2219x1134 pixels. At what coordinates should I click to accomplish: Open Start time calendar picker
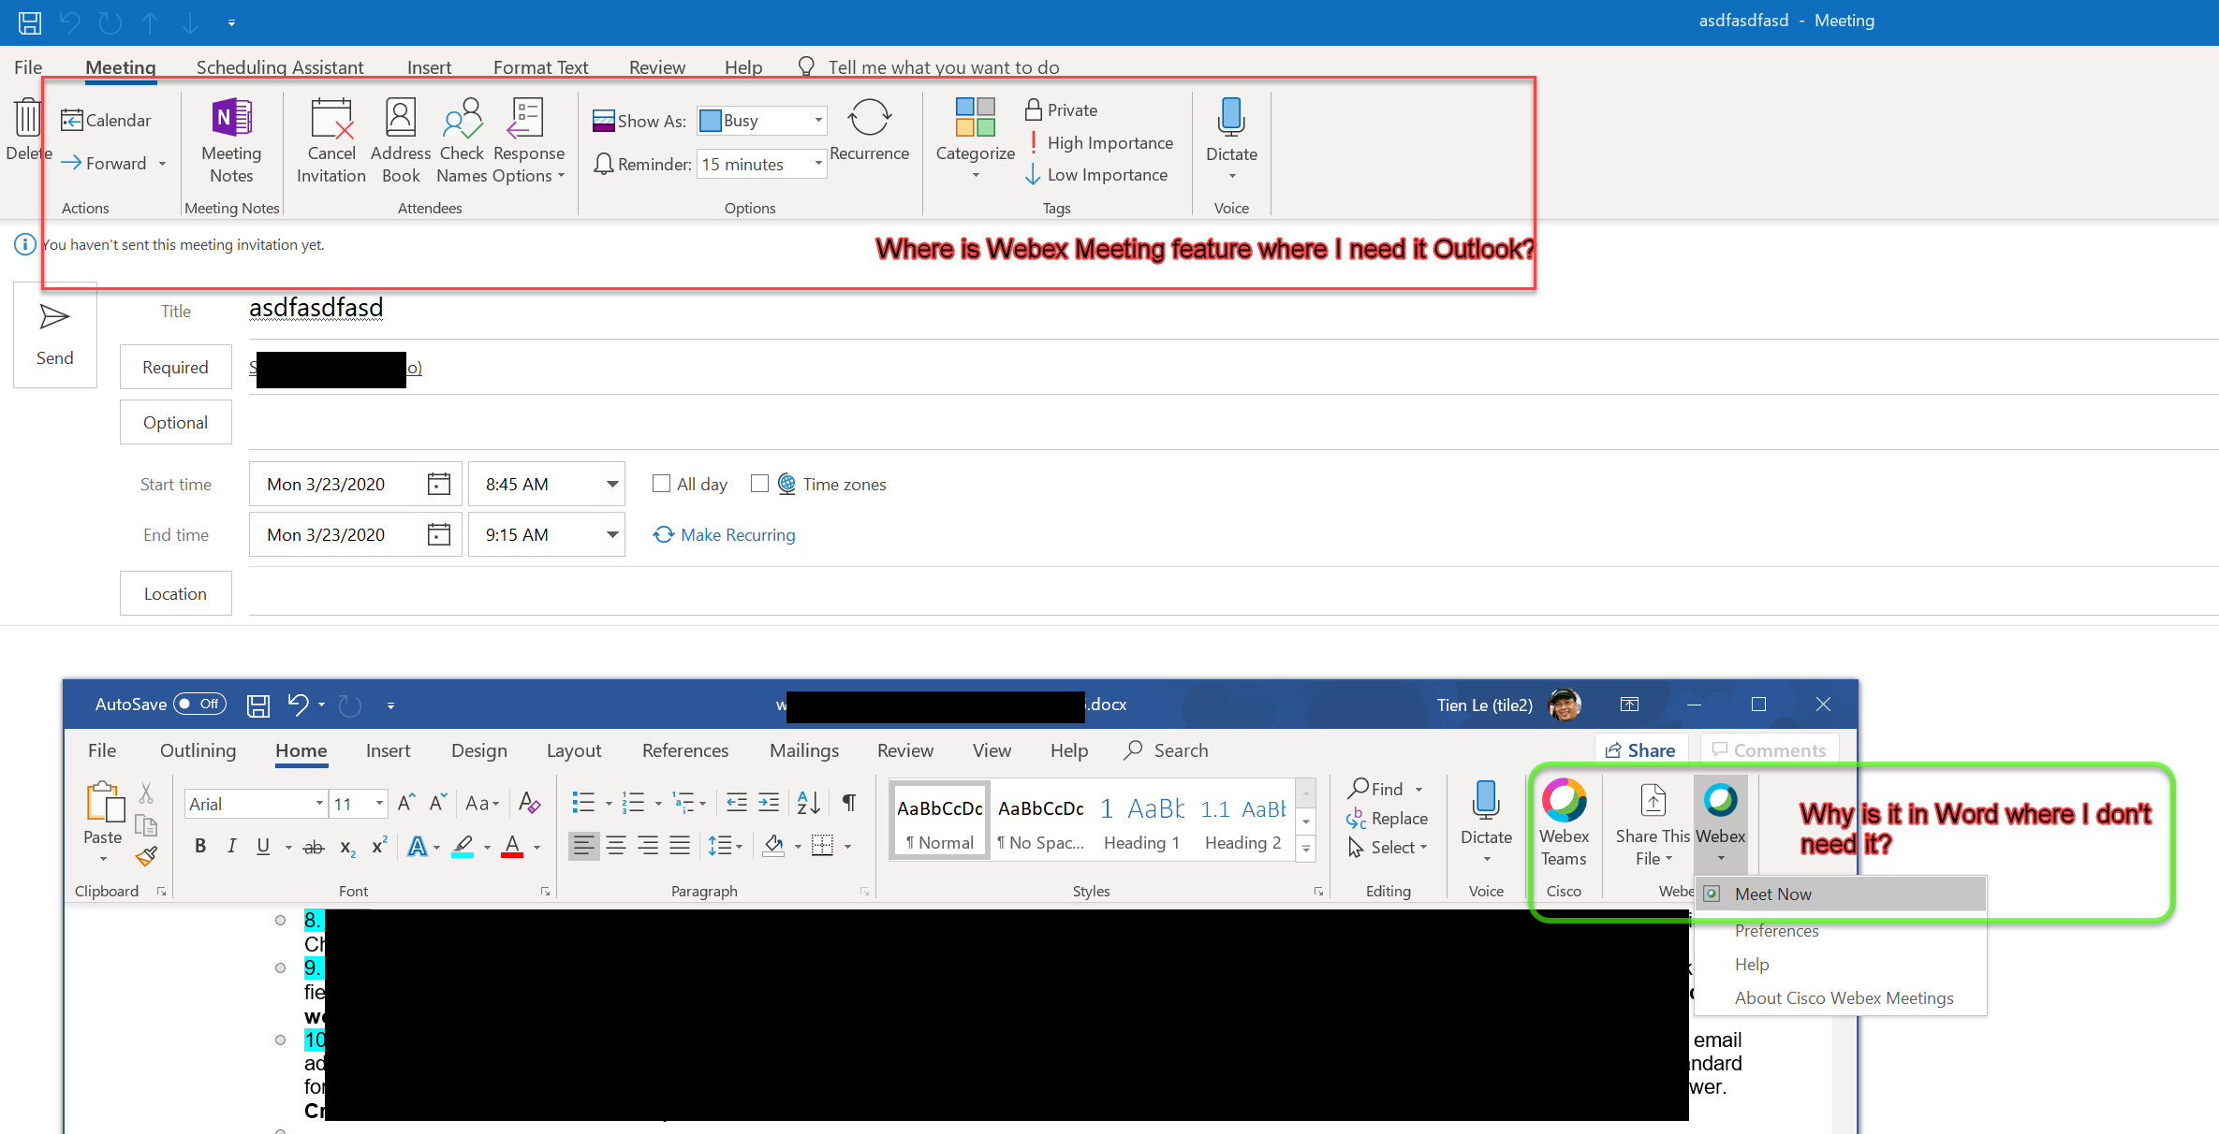(439, 484)
